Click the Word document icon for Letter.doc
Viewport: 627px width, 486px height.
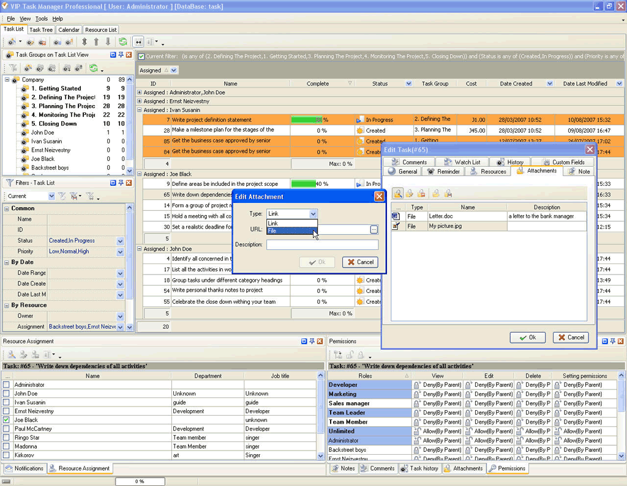point(396,216)
